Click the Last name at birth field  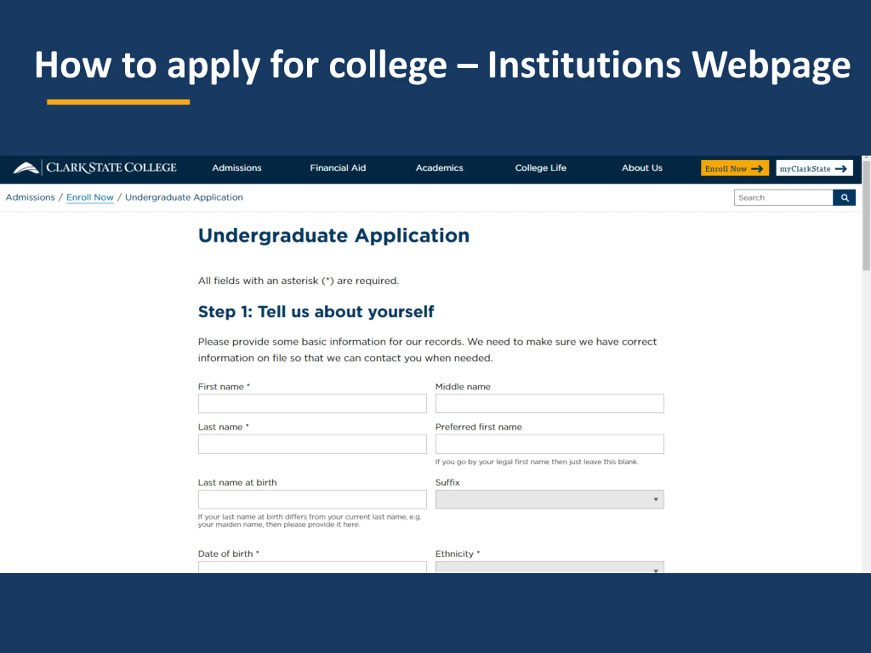pyautogui.click(x=312, y=500)
